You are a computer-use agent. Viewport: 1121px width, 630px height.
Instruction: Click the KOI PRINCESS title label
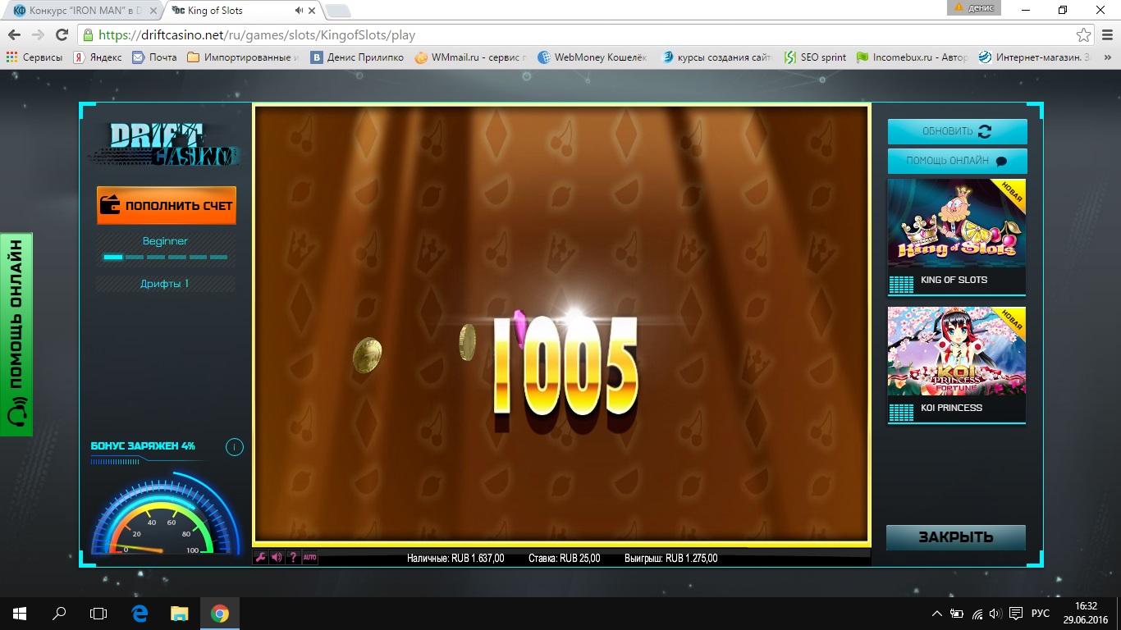[x=951, y=408]
